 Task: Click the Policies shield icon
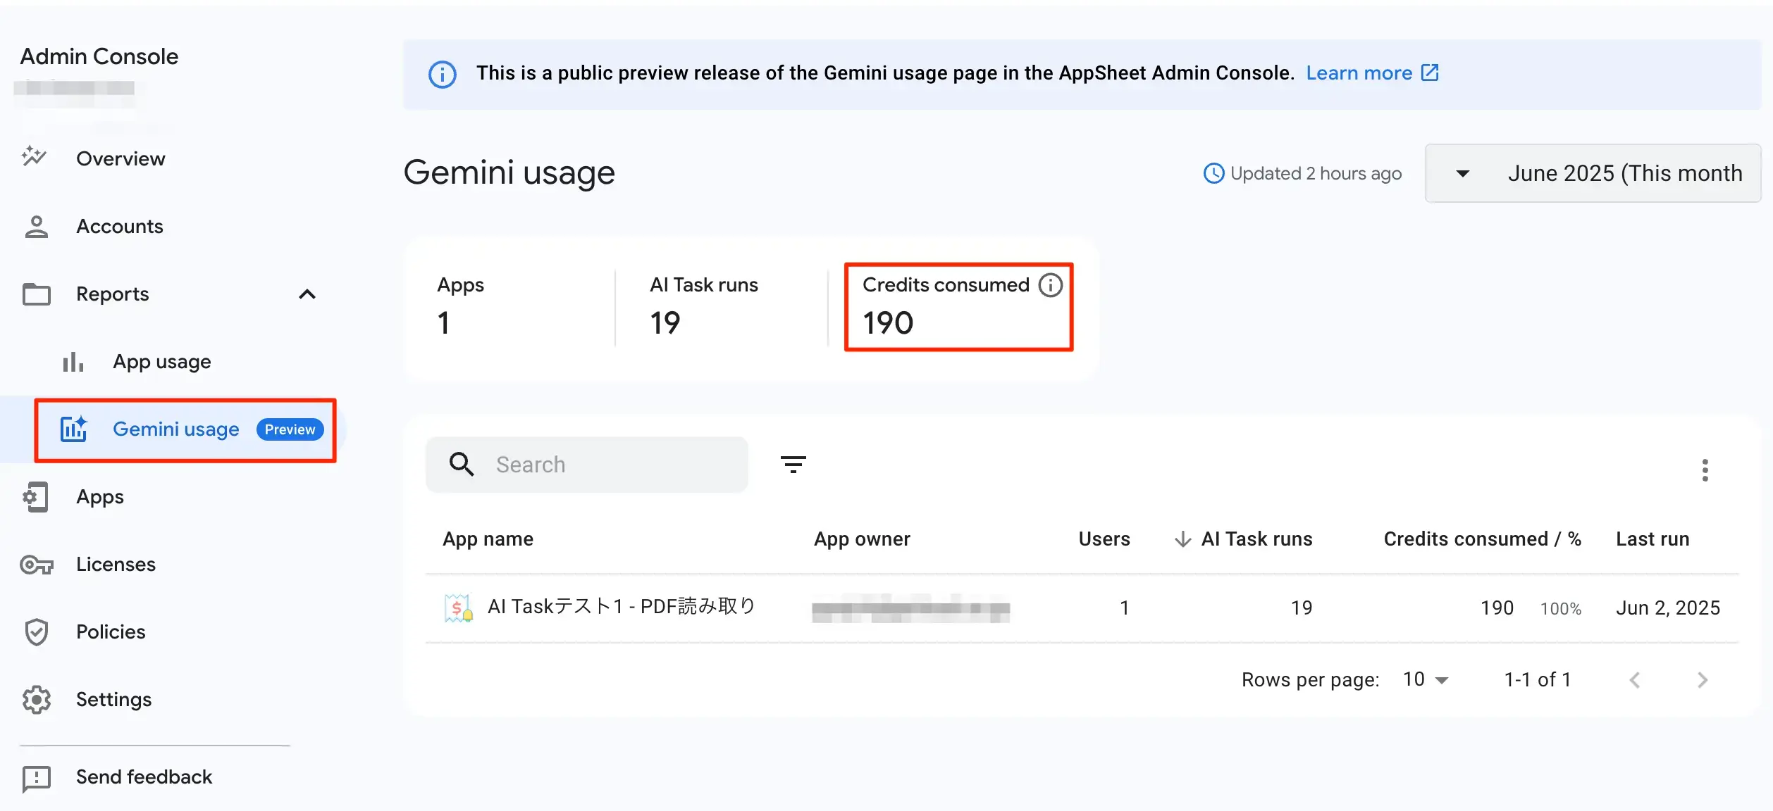[37, 632]
